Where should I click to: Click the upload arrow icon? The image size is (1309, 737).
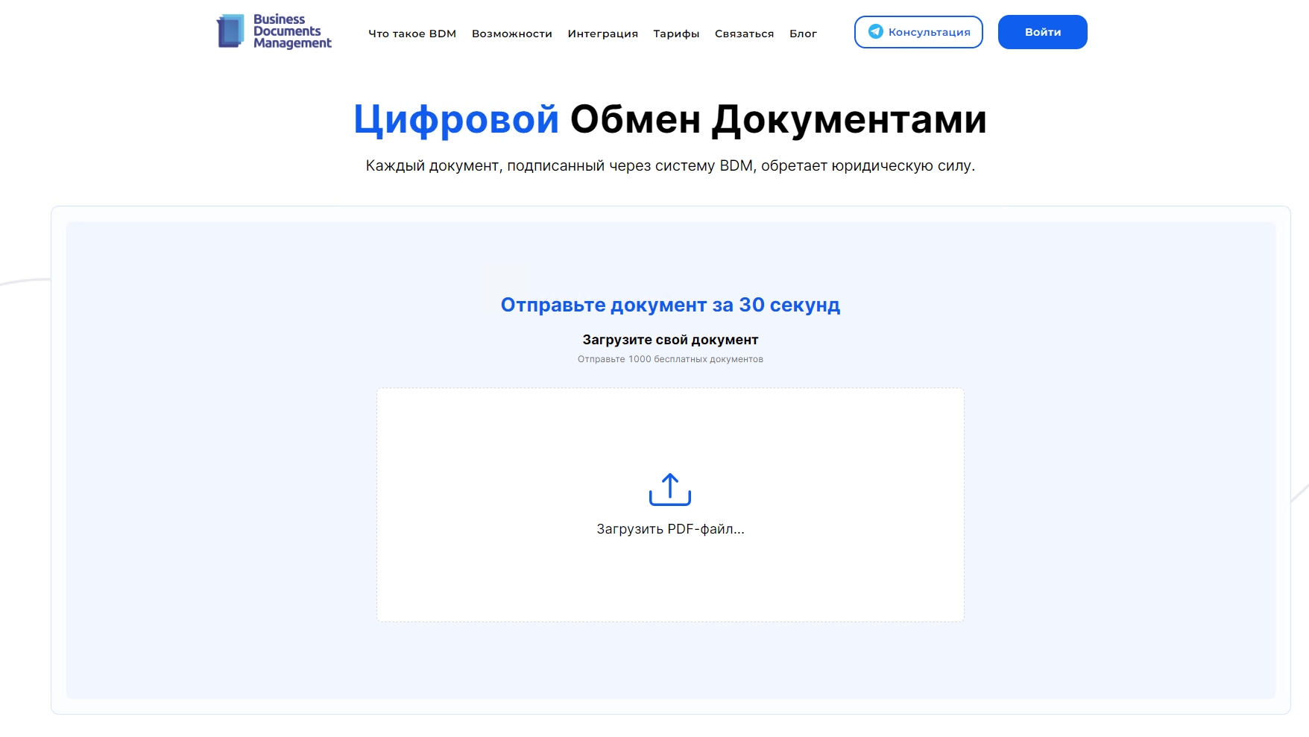tap(670, 490)
